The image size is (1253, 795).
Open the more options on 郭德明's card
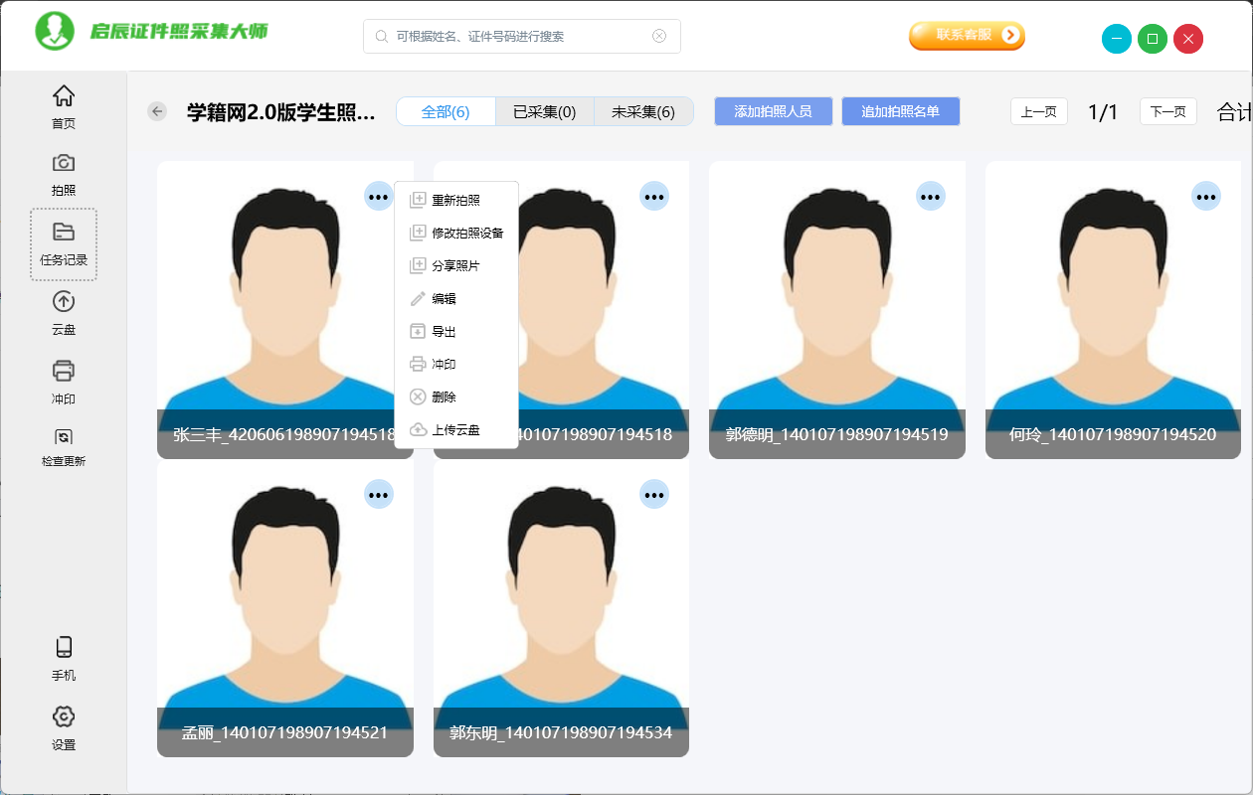[930, 197]
